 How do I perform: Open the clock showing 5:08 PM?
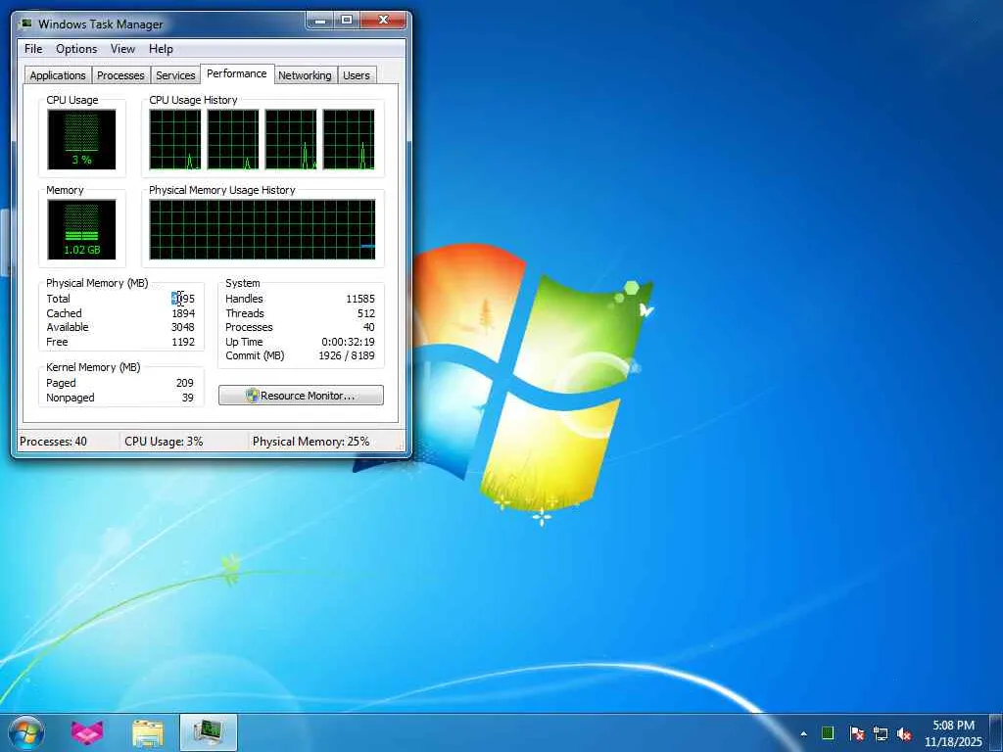click(953, 733)
